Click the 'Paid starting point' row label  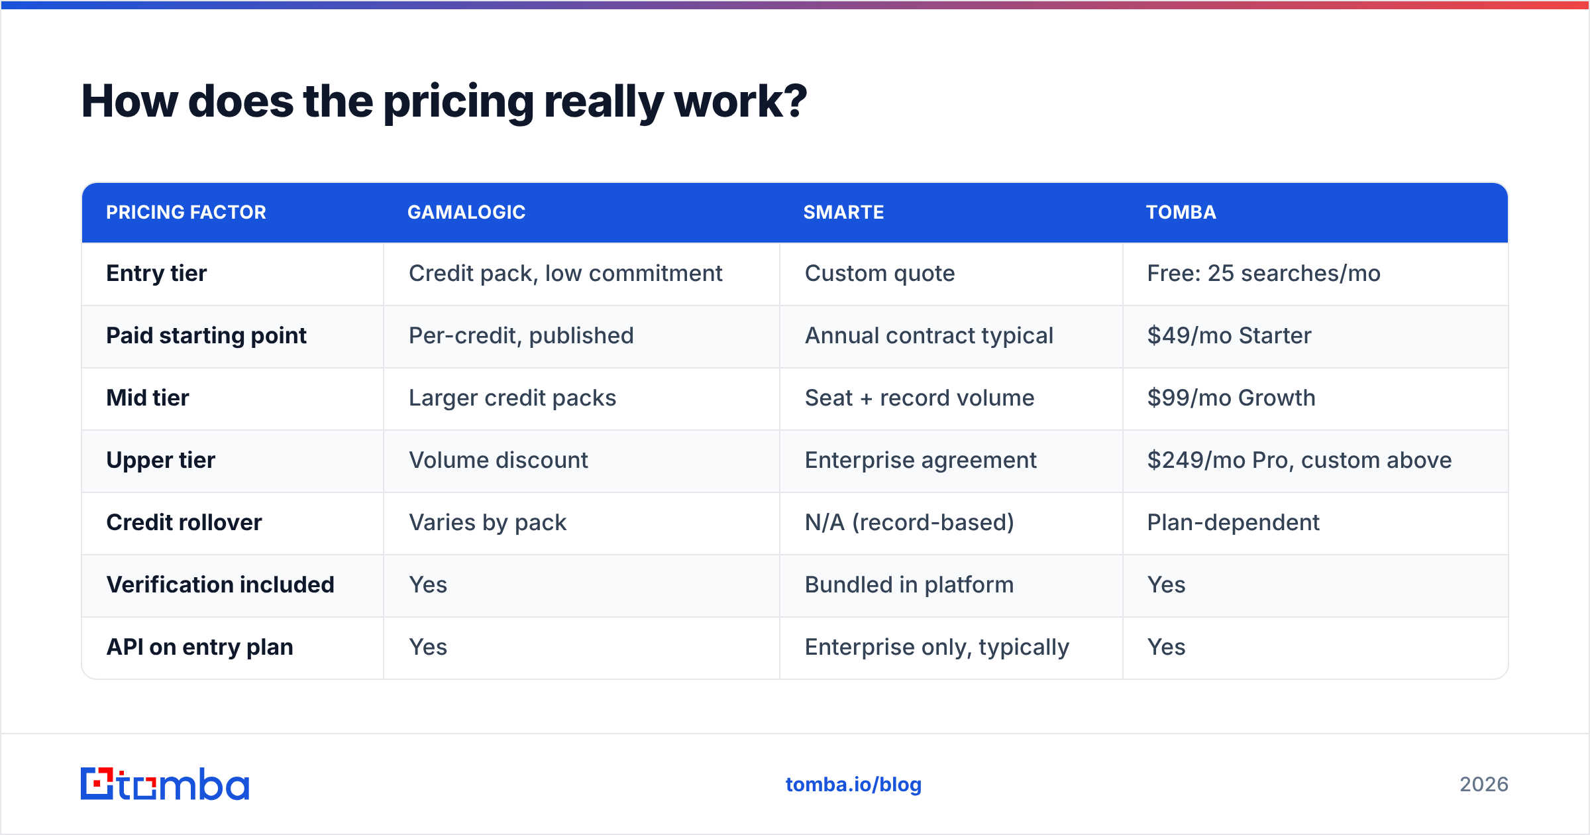206,335
